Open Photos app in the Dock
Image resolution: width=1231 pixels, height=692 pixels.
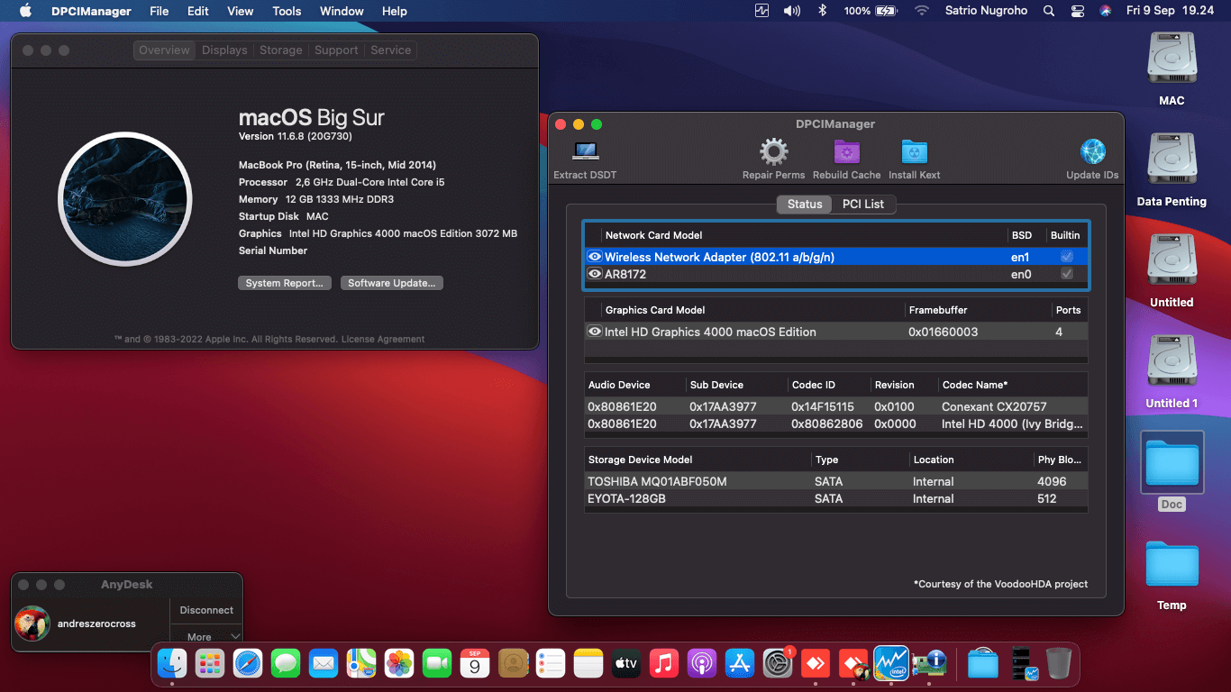click(399, 664)
